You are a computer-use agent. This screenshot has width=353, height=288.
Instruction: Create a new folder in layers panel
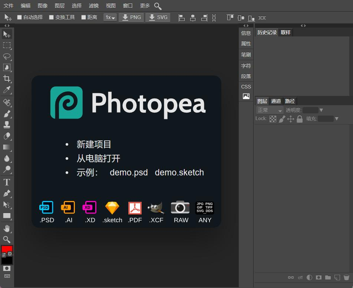point(328,277)
